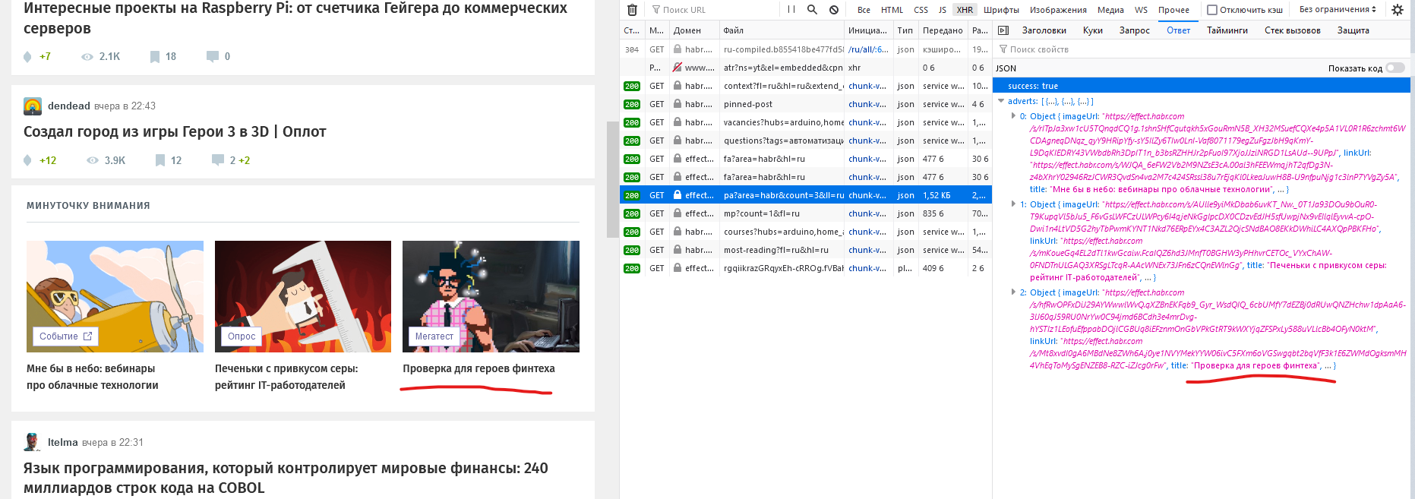This screenshot has width=1415, height=499.
Task: Open comments on Heroes 3 post
Action: pyautogui.click(x=218, y=160)
